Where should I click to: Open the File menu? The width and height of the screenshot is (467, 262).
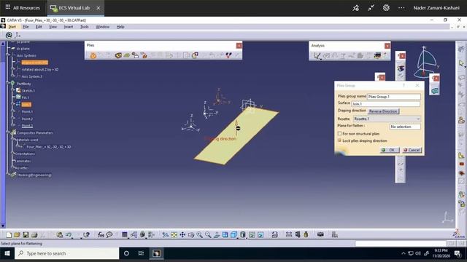click(x=26, y=27)
